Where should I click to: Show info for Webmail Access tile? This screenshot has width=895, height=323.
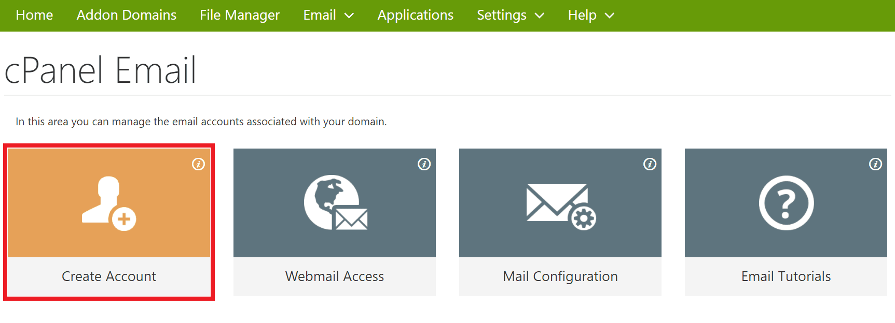coord(424,164)
